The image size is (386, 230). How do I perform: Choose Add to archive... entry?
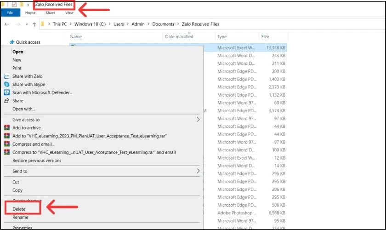[x=28, y=128]
